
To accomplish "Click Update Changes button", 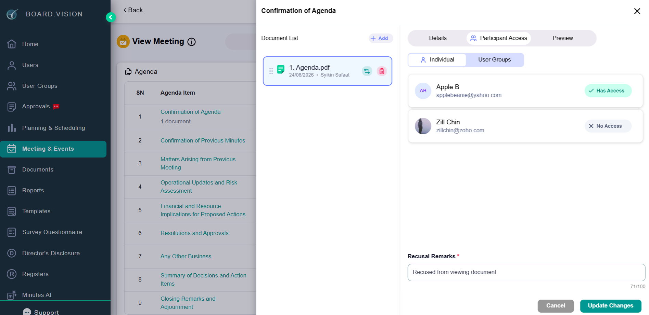I will pyautogui.click(x=611, y=306).
